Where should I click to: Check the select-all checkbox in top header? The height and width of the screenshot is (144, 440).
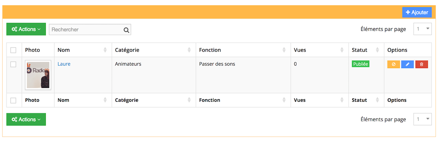click(13, 50)
